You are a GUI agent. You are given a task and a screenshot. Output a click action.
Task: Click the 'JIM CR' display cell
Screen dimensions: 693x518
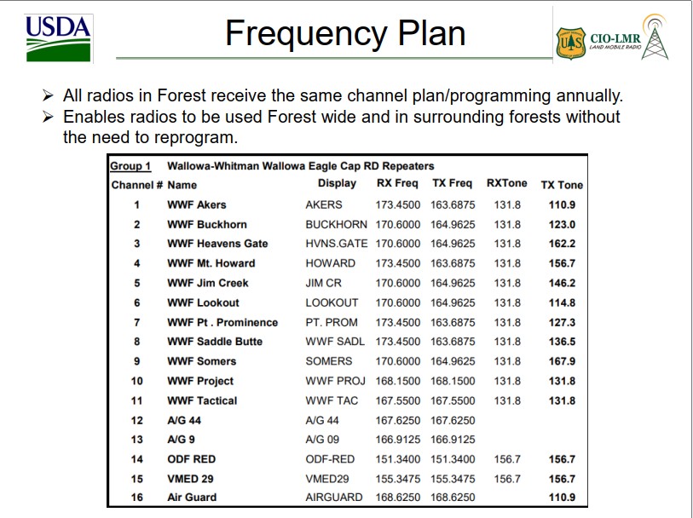[x=324, y=283]
